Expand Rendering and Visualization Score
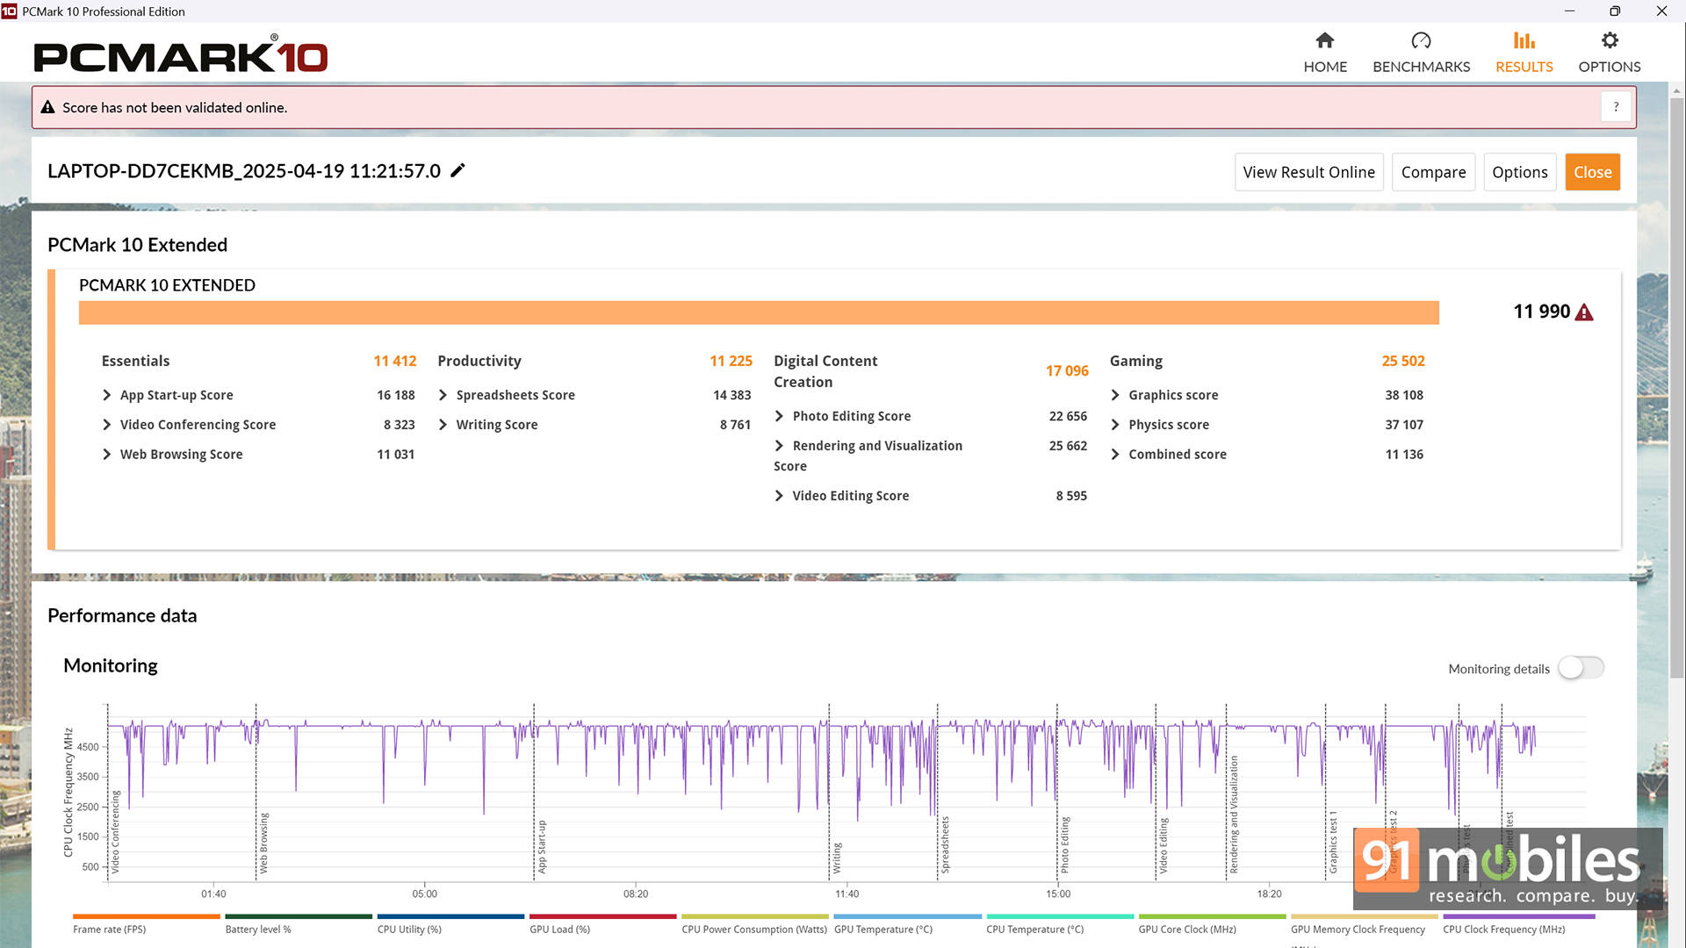 tap(780, 446)
